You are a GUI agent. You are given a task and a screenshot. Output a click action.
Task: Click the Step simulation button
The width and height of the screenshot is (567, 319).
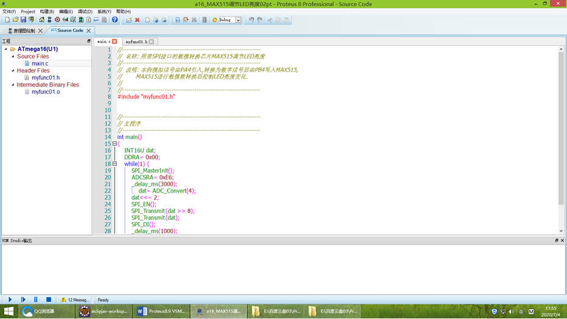pyautogui.click(x=23, y=300)
